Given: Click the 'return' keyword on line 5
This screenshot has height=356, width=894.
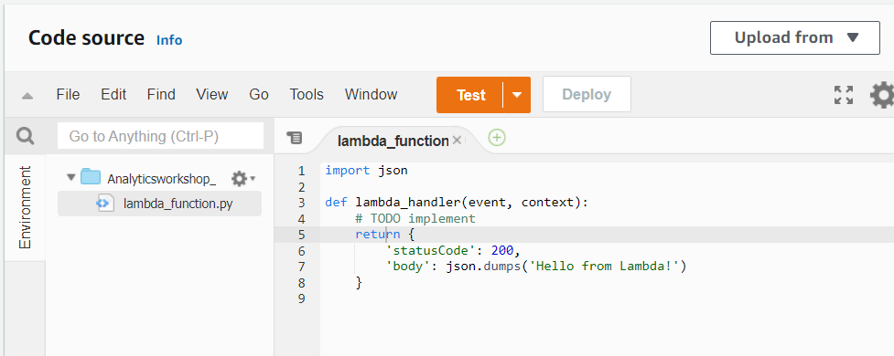Looking at the screenshot, I should tap(377, 235).
